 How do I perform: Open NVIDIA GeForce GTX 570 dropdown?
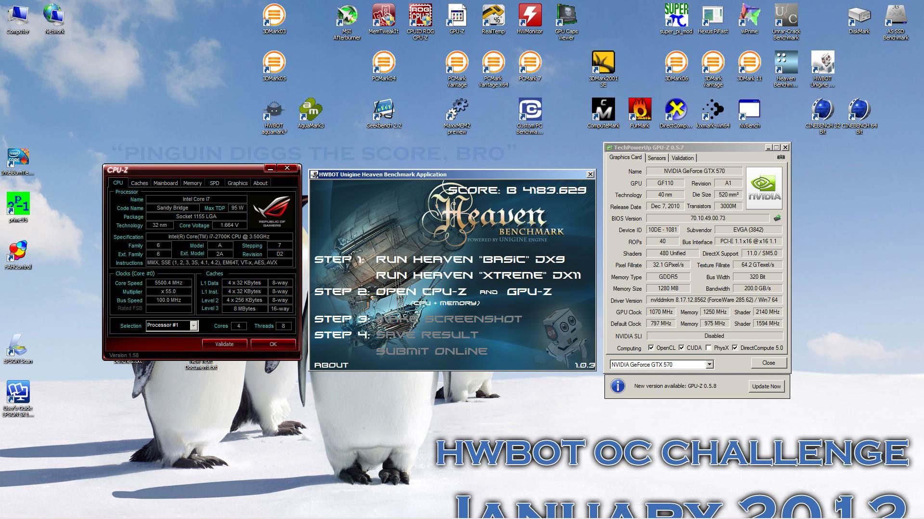[x=709, y=365]
